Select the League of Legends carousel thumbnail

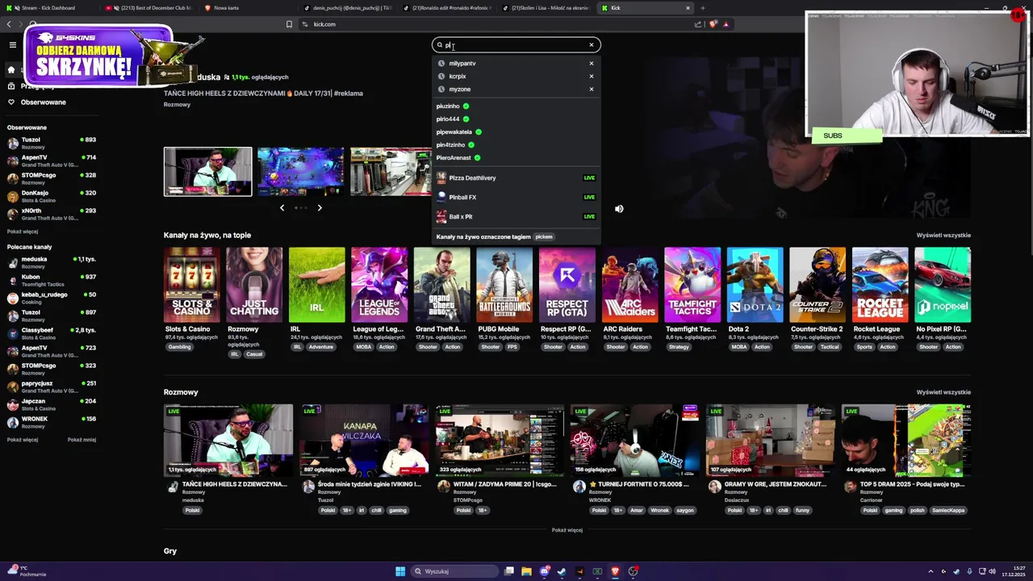[x=301, y=171]
